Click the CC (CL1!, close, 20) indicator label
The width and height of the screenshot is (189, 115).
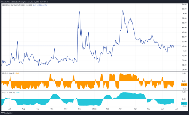click(x=8, y=93)
